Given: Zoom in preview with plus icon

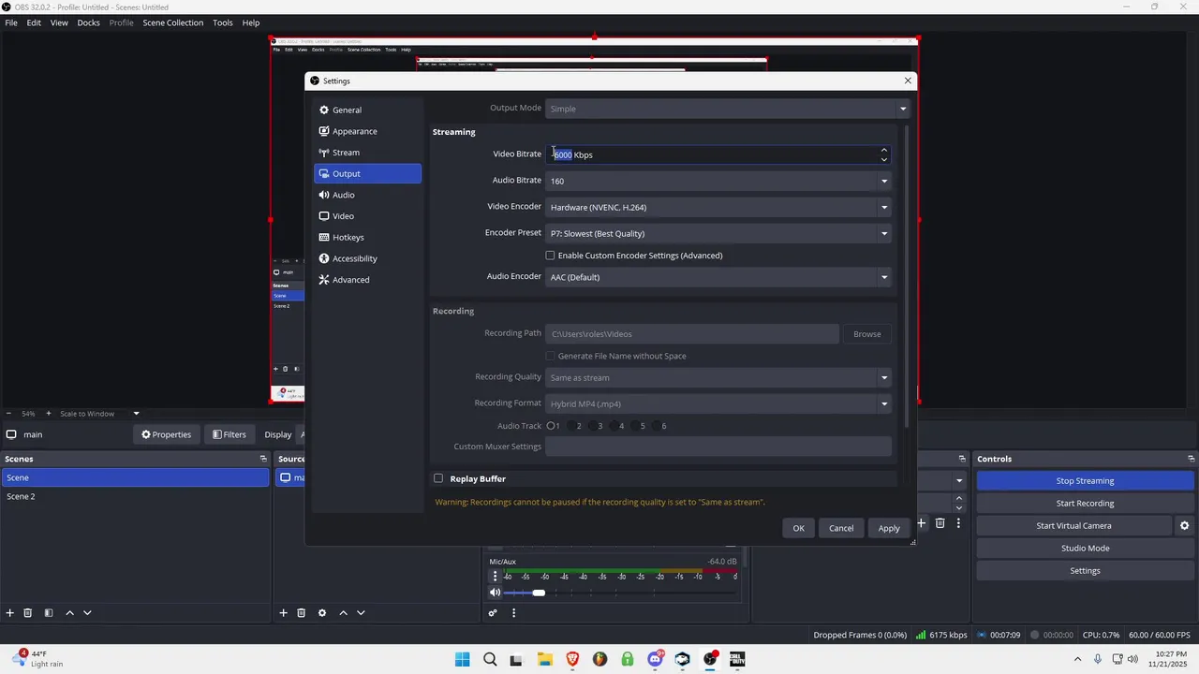Looking at the screenshot, I should (49, 414).
